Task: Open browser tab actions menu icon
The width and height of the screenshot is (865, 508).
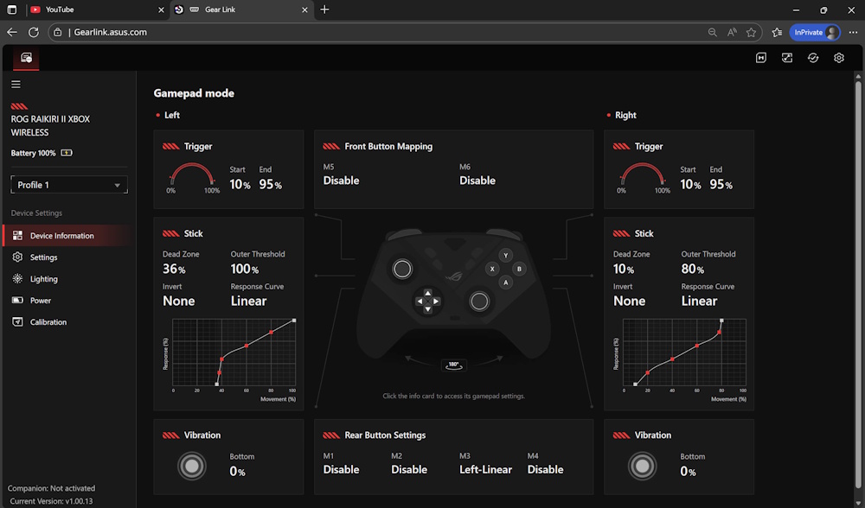Action: 11,10
